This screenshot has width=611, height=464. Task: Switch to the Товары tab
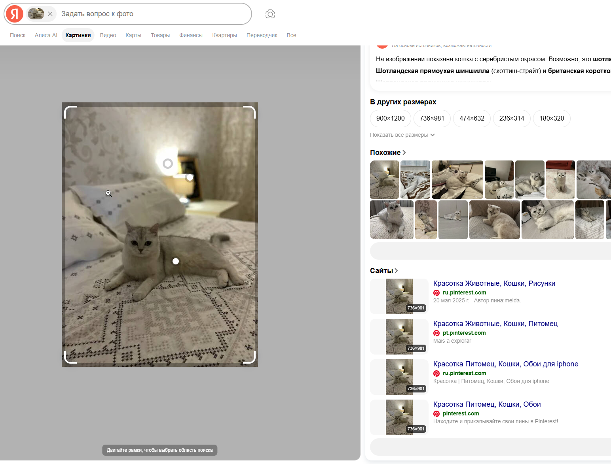click(x=160, y=35)
